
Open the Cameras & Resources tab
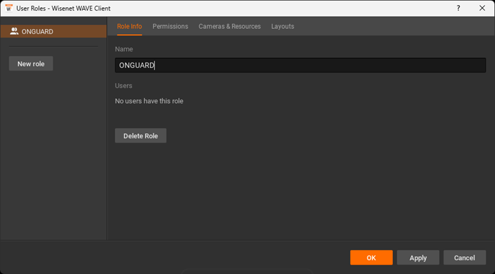pyautogui.click(x=230, y=26)
